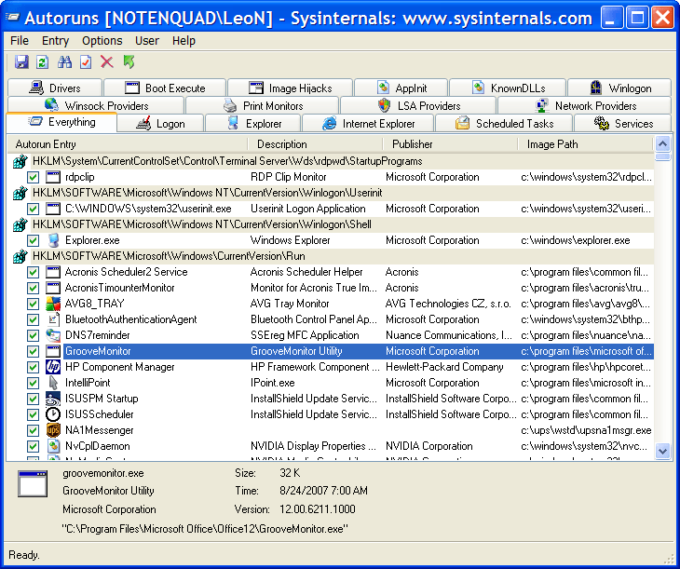Click the Save toolbar icon
Screen dimensions: 680x569
tap(21, 62)
